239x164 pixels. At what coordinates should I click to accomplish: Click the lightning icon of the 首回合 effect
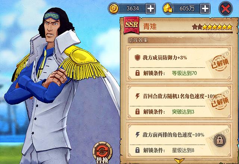tap(137, 96)
